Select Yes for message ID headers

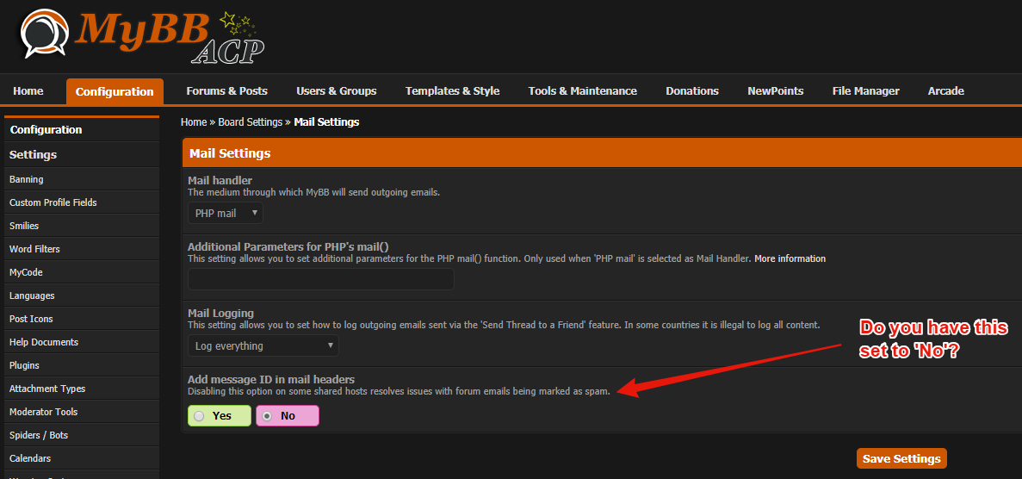point(219,416)
